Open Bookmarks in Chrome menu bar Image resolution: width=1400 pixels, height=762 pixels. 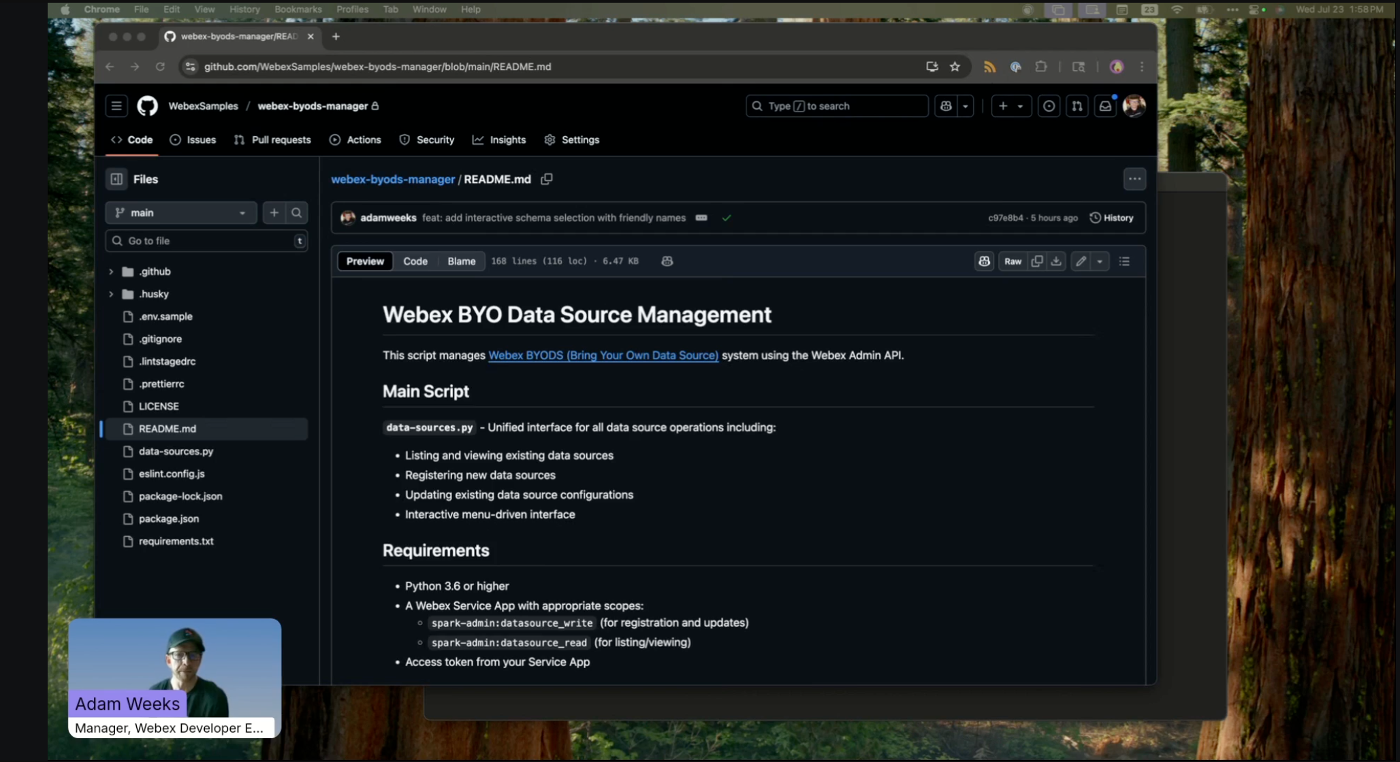(298, 10)
